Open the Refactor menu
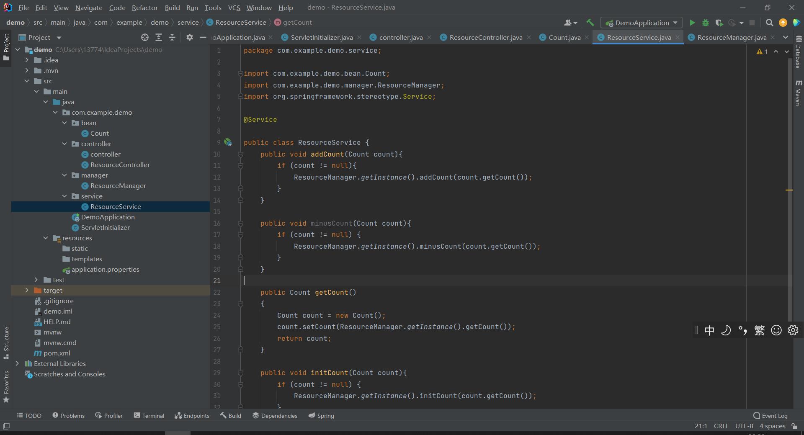 144,8
